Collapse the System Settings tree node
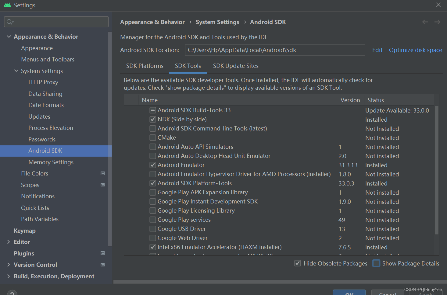Viewport: 447px width, 295px height. 16,71
